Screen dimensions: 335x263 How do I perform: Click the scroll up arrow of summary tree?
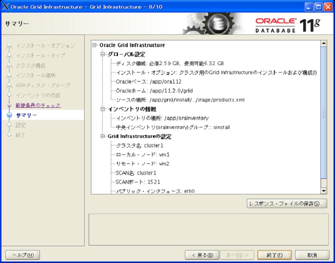tap(324, 44)
